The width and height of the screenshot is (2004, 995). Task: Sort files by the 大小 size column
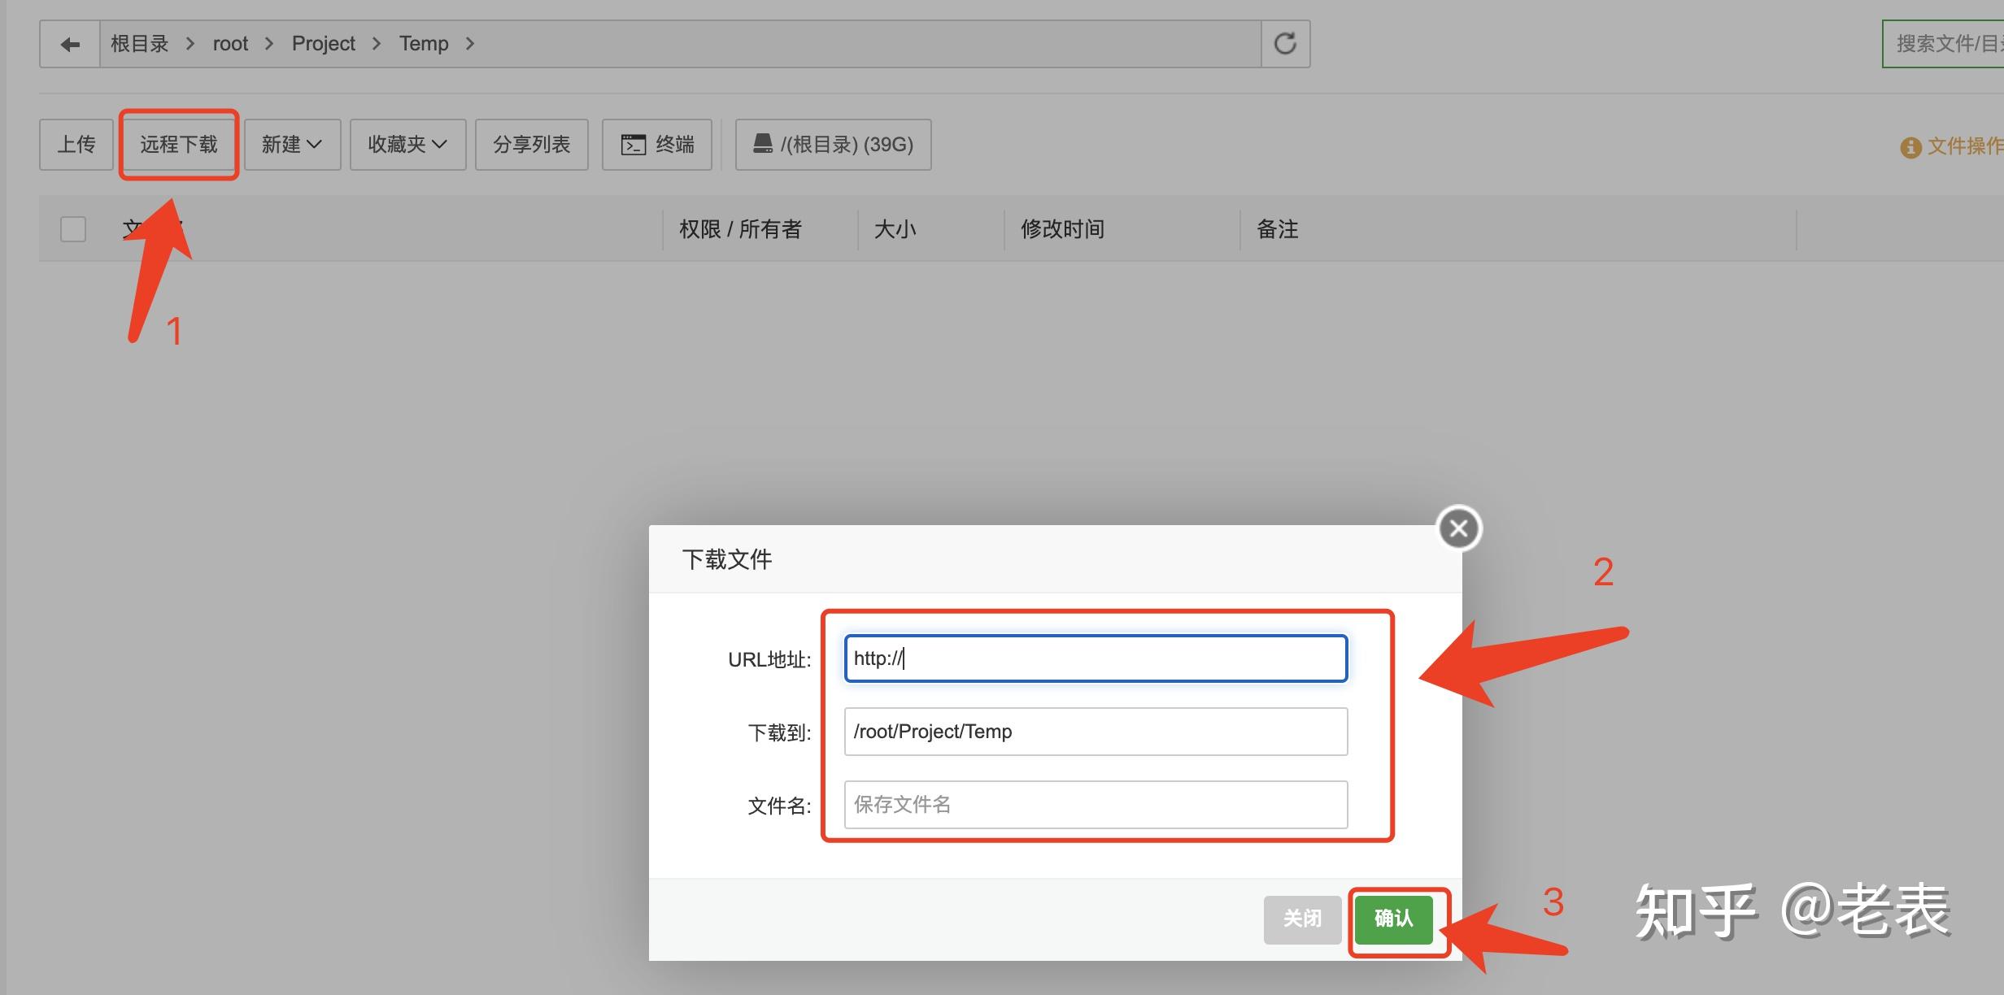tap(895, 229)
